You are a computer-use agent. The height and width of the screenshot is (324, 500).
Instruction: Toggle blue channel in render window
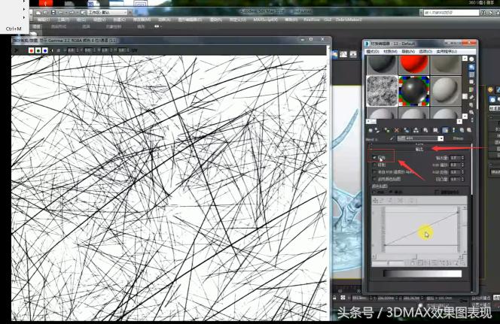pos(45,50)
